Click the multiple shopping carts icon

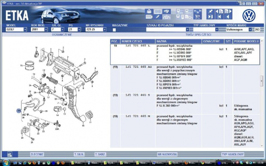pos(197,12)
